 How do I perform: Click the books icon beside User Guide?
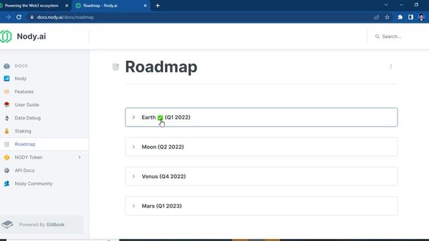(7, 104)
